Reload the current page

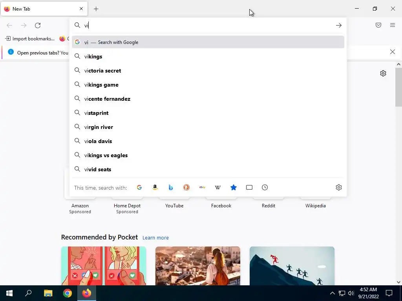pos(38,25)
